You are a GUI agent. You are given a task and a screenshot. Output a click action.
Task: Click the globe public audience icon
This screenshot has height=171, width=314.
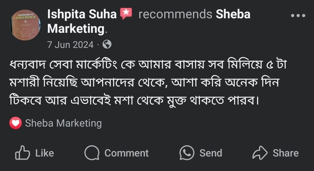point(107,44)
